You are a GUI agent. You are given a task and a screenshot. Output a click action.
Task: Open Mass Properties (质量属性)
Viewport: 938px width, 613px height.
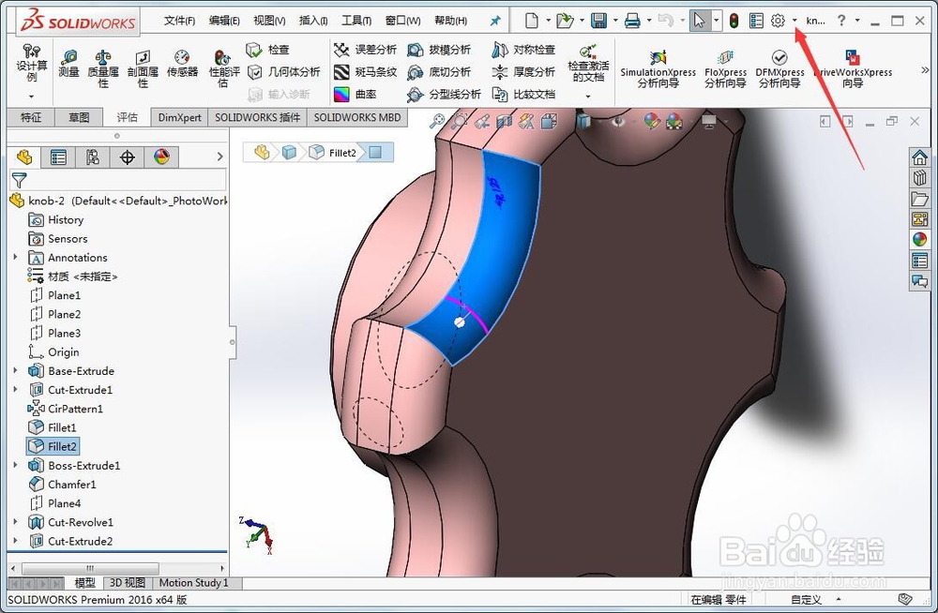(103, 68)
